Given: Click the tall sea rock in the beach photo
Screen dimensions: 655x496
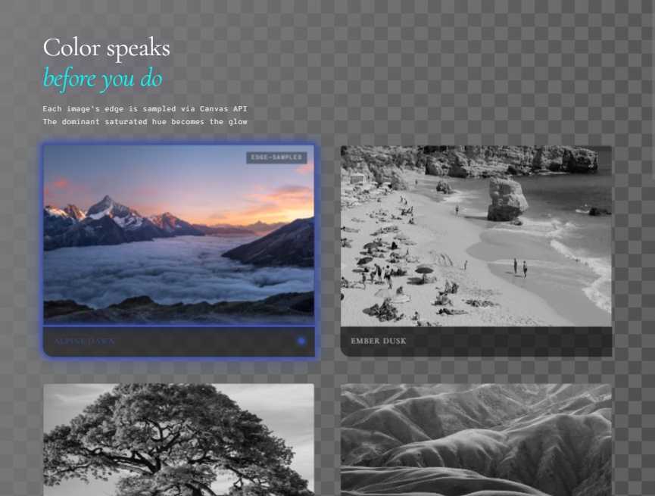Looking at the screenshot, I should (x=507, y=200).
